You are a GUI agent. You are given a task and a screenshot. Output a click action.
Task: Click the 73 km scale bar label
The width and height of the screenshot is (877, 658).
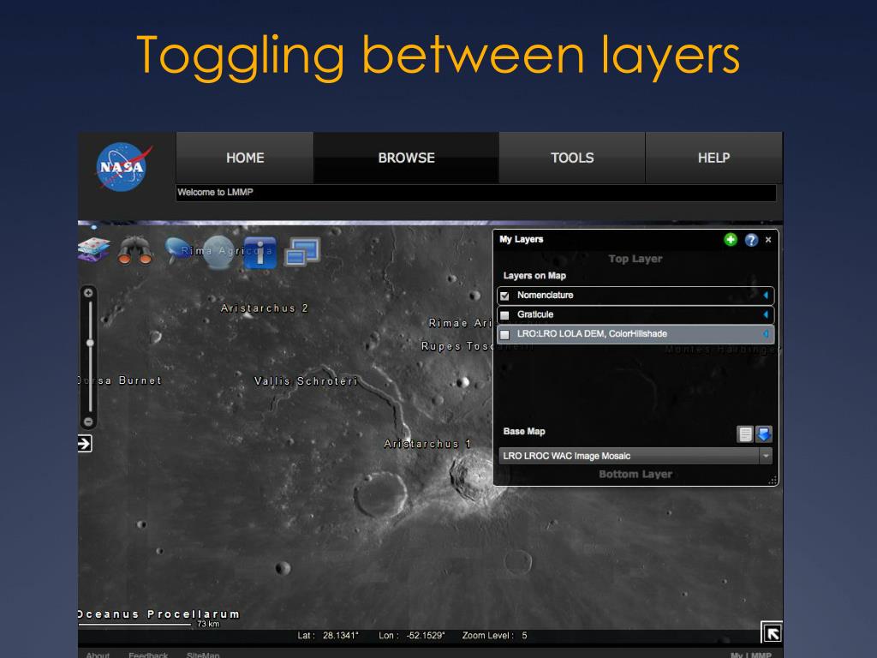pos(208,624)
